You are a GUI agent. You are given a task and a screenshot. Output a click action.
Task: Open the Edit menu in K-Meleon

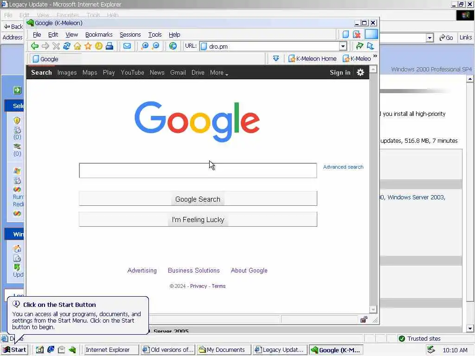53,34
